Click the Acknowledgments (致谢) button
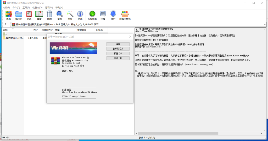 point(118,54)
